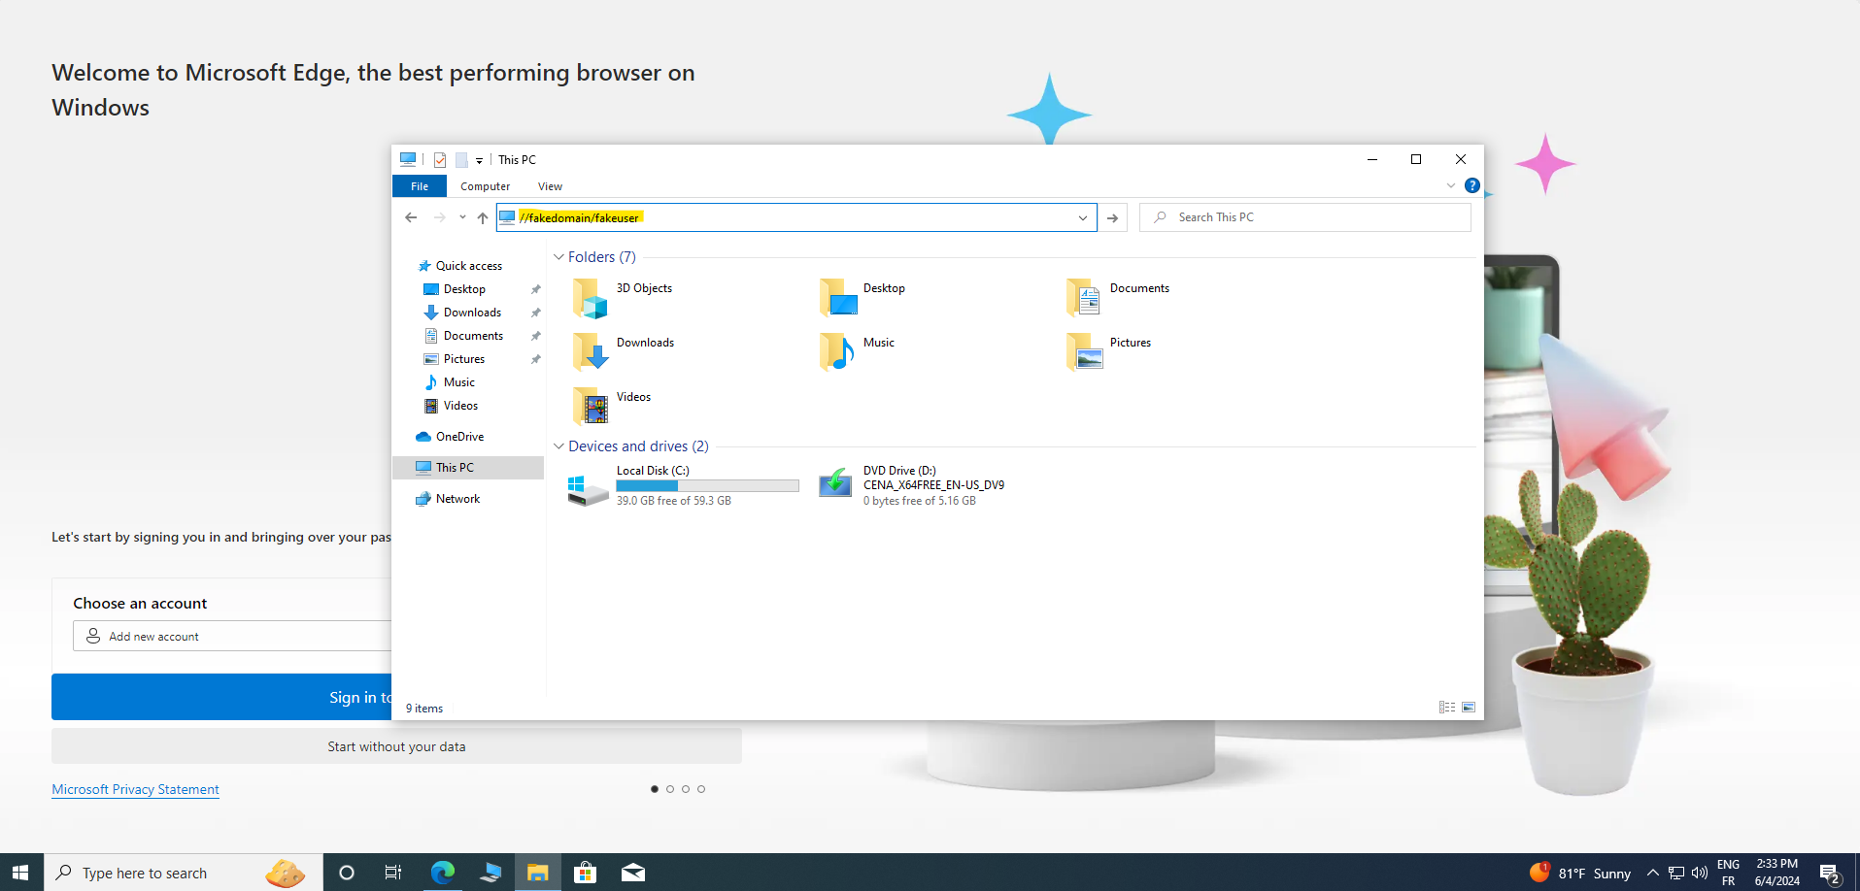Select Quick access in the navigation pane
This screenshot has width=1860, height=891.
[469, 266]
